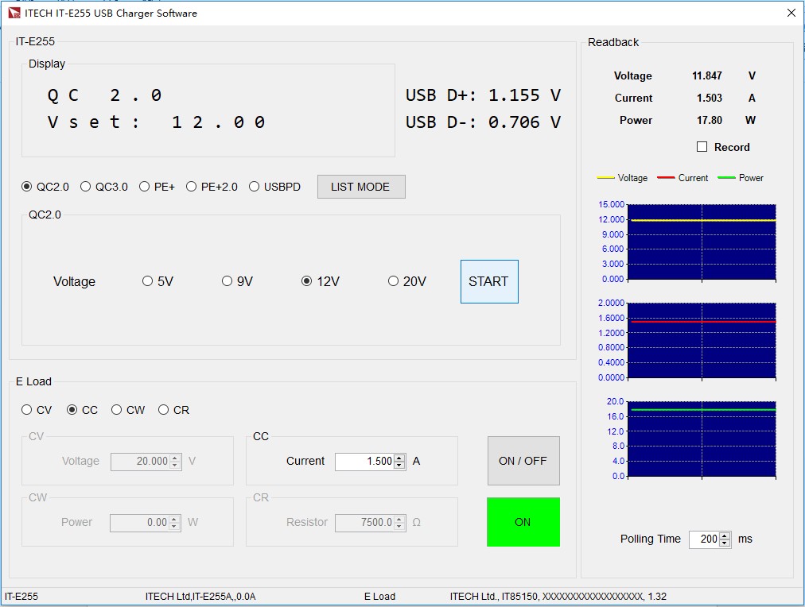The width and height of the screenshot is (805, 607).
Task: Increase CC Current with up arrow
Action: tap(399, 458)
